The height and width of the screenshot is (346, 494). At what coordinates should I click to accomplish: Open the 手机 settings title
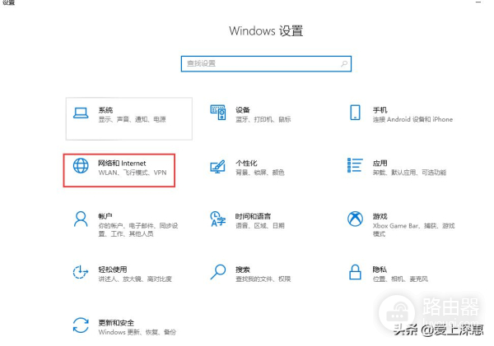(380, 110)
